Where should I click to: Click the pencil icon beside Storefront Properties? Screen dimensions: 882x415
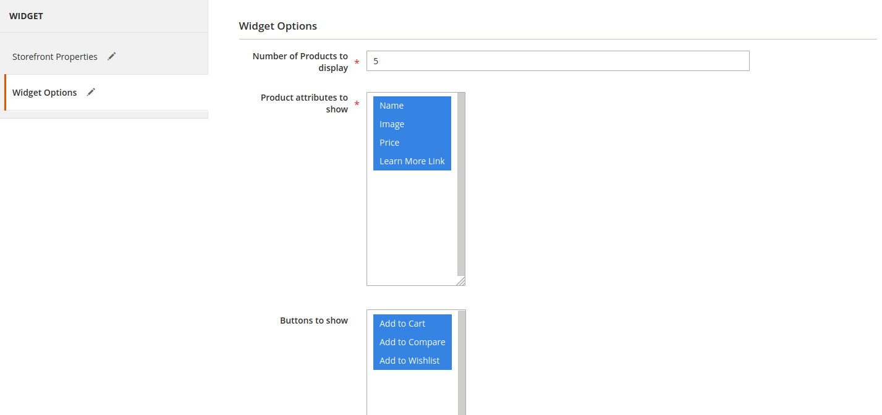pyautogui.click(x=111, y=56)
